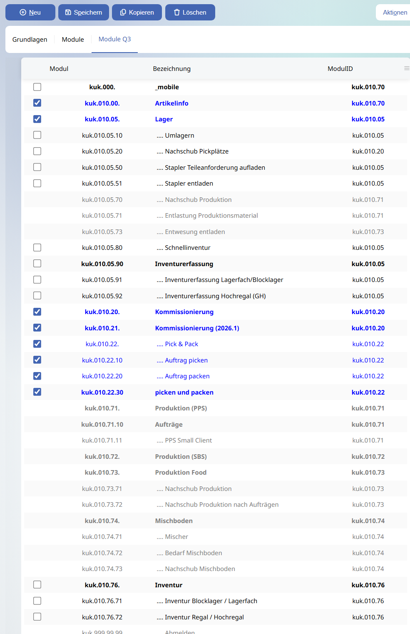The width and height of the screenshot is (410, 634).
Task: Sort by the Bezeichnung column header
Action: click(171, 69)
